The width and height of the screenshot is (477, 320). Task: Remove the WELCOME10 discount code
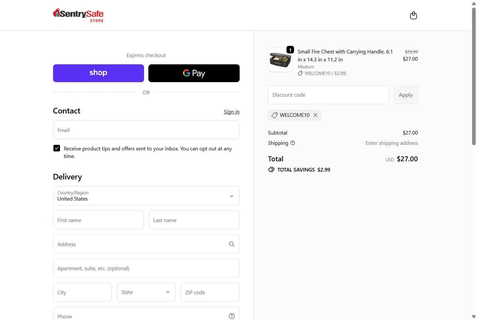315,115
